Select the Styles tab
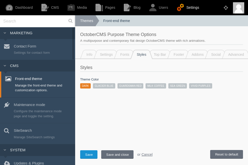 (x=141, y=54)
